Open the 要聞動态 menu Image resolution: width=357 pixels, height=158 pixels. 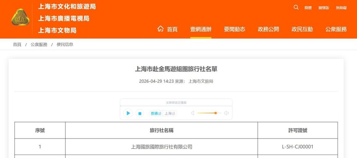click(234, 29)
